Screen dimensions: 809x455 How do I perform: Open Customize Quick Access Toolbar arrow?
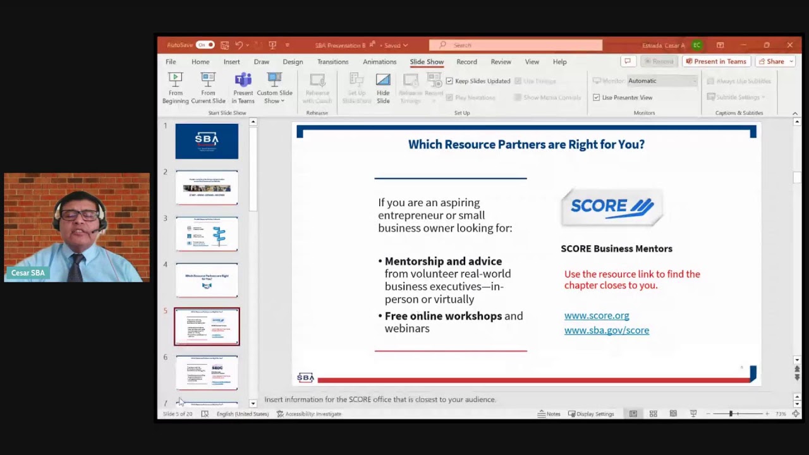point(287,45)
